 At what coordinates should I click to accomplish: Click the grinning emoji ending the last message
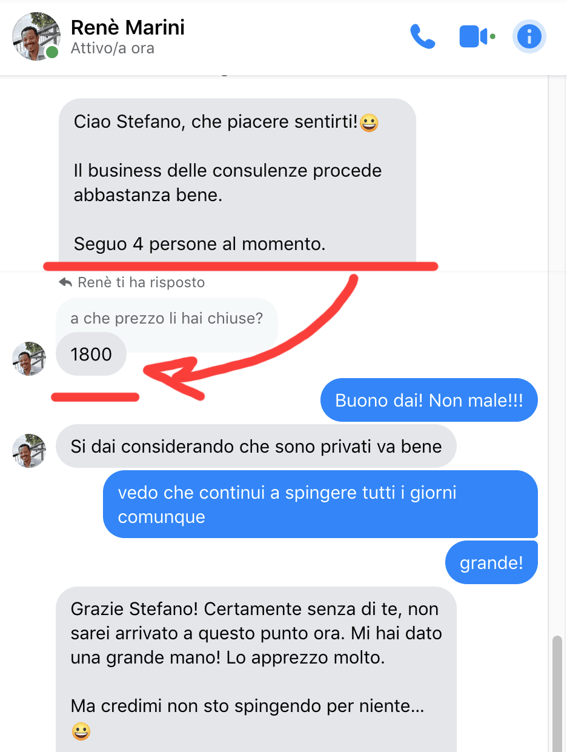tap(81, 732)
